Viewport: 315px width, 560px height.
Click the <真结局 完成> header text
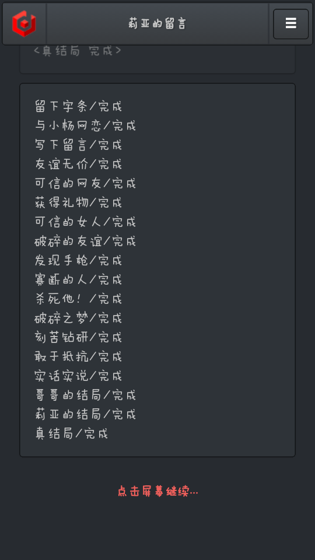click(78, 51)
